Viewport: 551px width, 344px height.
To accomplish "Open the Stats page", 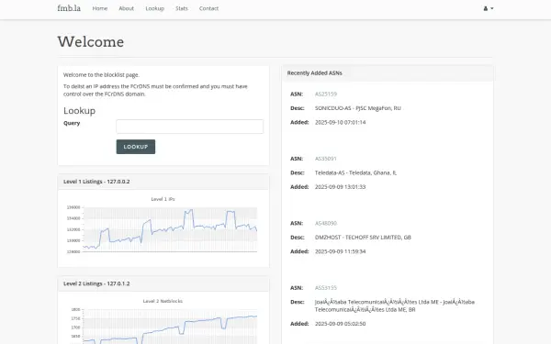I will [182, 8].
